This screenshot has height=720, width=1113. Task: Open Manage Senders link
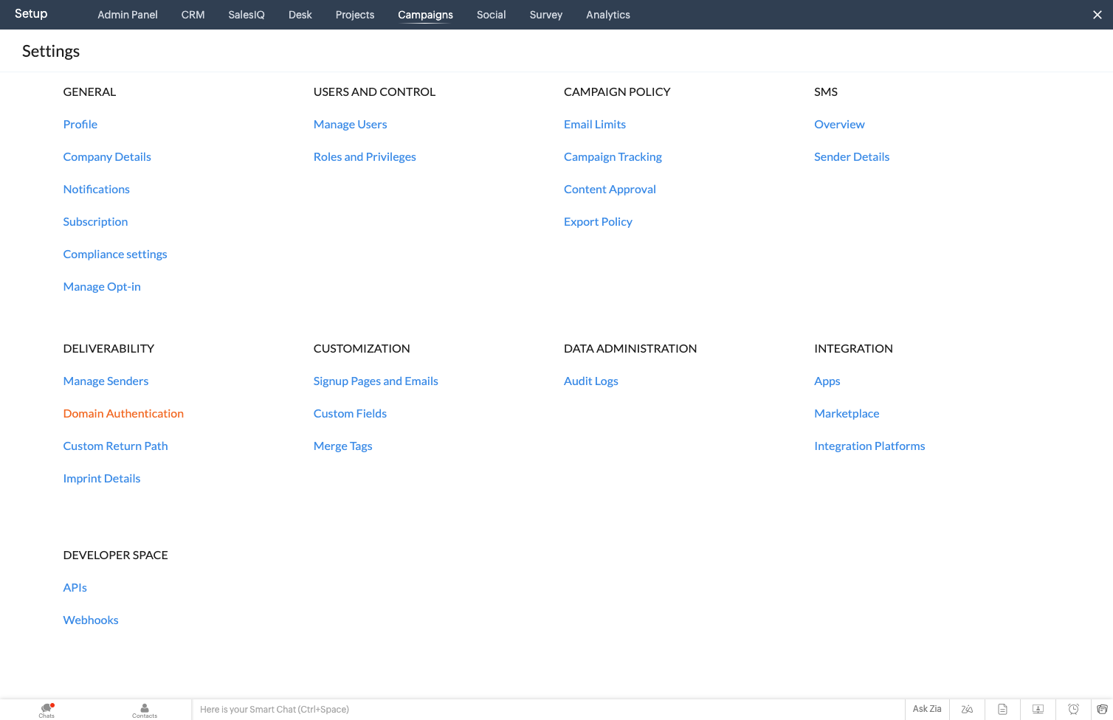point(106,381)
